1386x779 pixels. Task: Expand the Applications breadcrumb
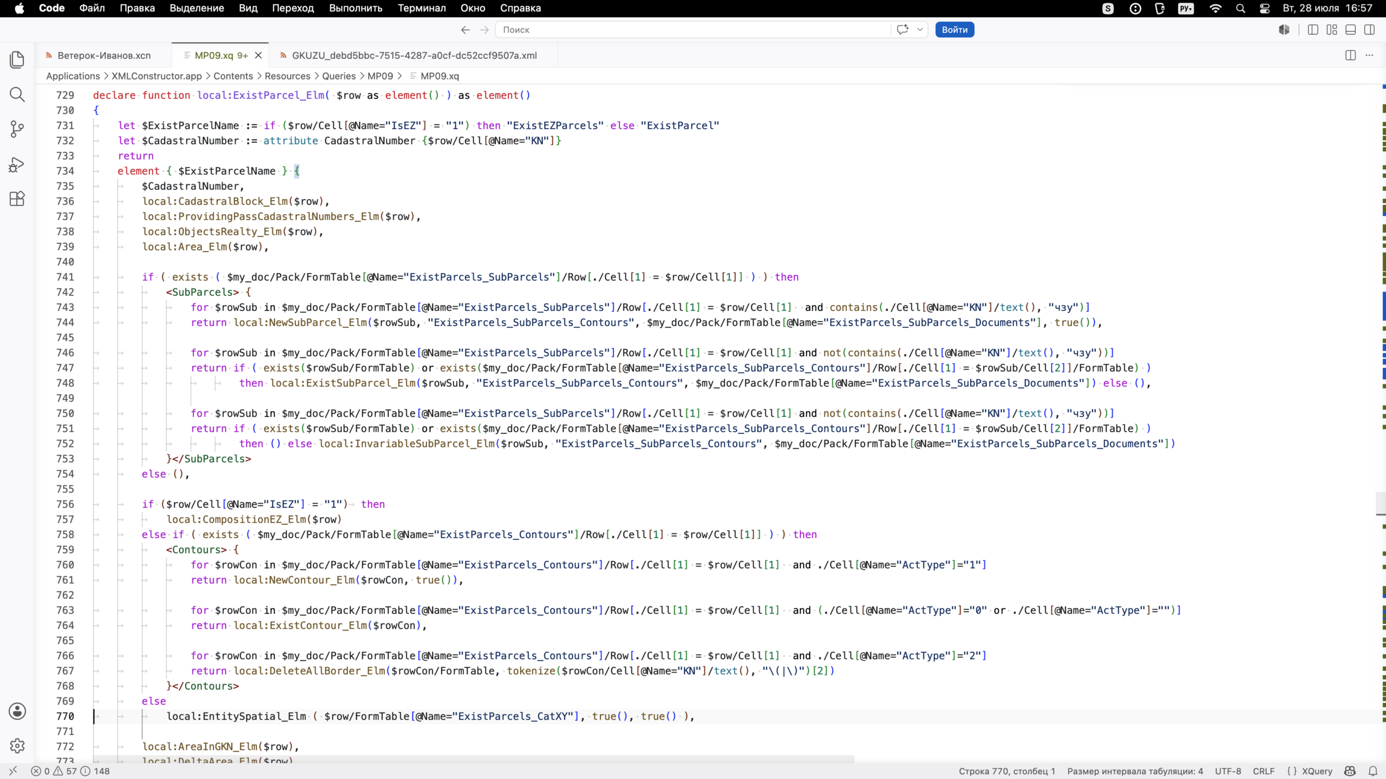tap(73, 76)
